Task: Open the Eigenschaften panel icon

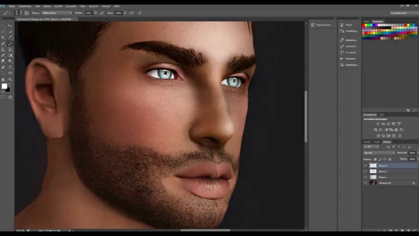Action: [x=321, y=25]
